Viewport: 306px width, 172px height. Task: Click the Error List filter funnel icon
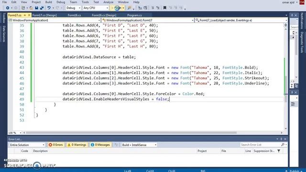[279, 151]
